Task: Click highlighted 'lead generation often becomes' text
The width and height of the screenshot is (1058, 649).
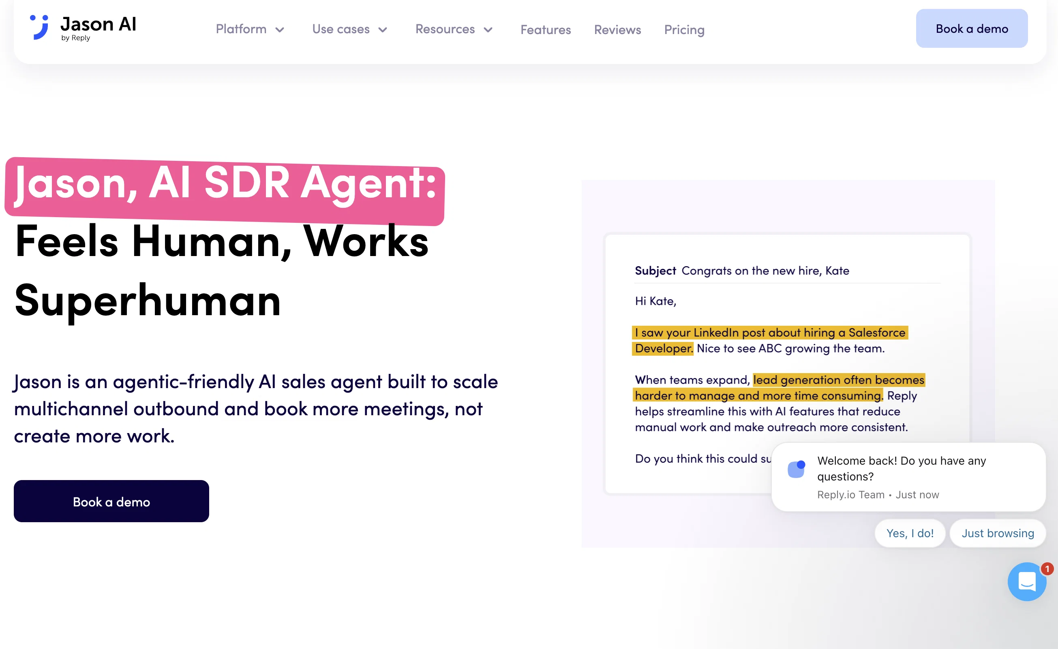Action: (839, 380)
